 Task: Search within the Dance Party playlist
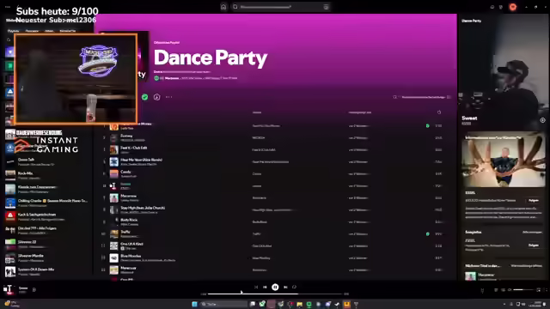(x=394, y=97)
